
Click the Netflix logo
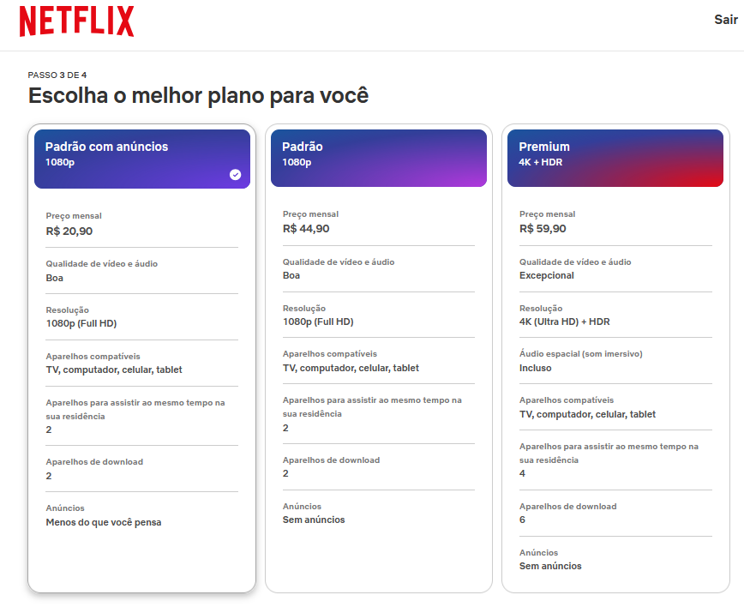pyautogui.click(x=75, y=22)
